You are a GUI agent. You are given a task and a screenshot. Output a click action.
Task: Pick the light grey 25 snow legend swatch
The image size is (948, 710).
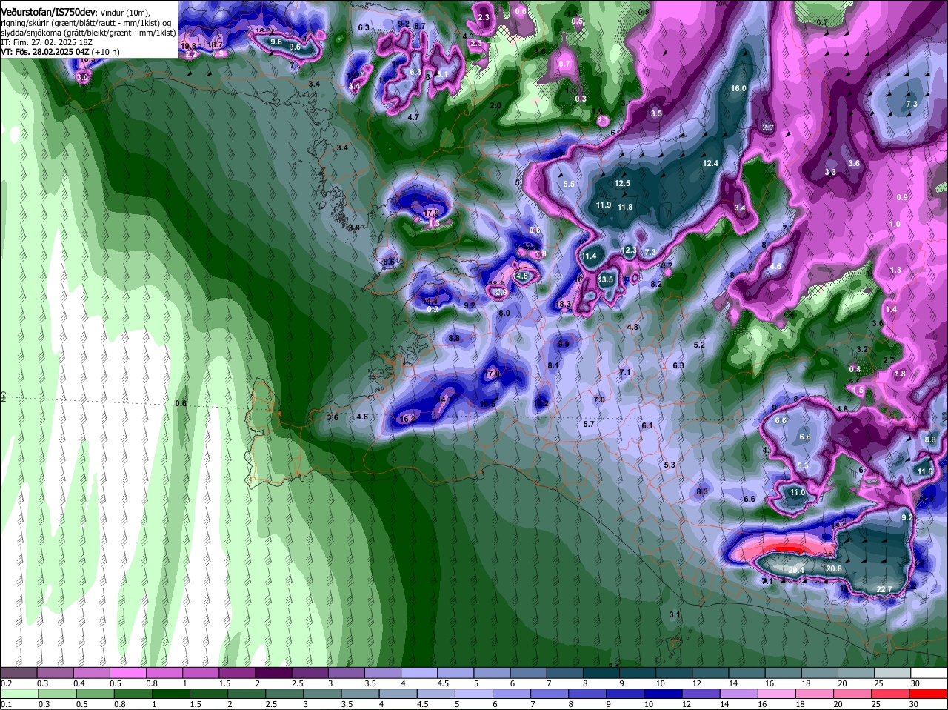point(892,672)
